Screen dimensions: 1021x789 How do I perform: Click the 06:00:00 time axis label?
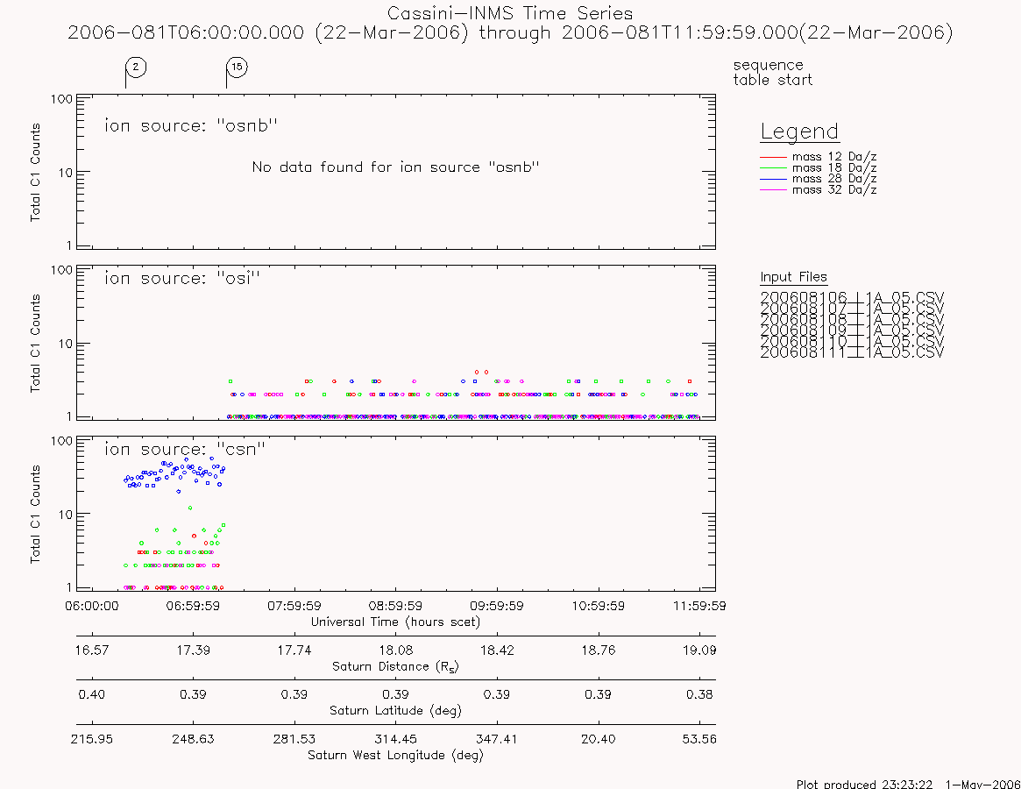point(92,606)
